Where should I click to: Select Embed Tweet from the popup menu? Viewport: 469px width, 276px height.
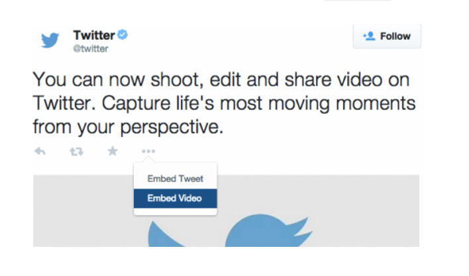click(x=176, y=179)
